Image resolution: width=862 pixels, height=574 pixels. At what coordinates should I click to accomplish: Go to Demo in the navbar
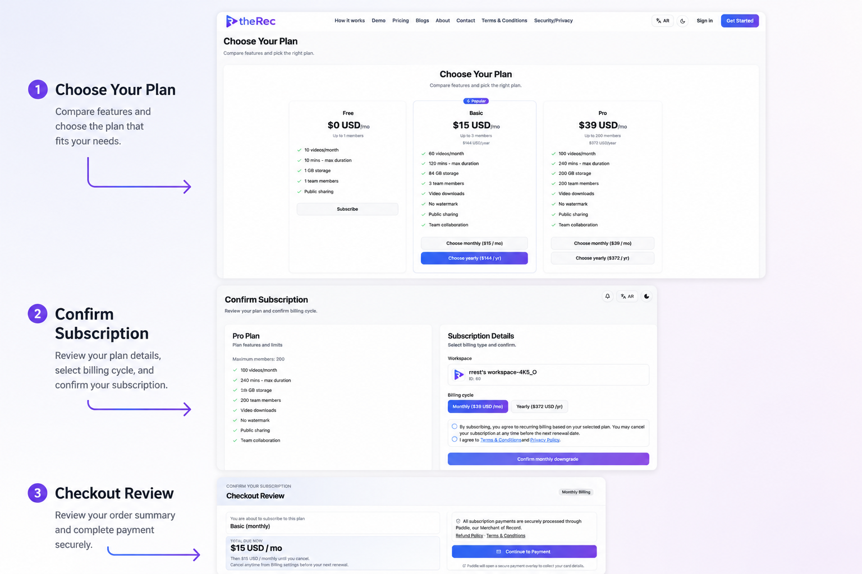coord(379,21)
